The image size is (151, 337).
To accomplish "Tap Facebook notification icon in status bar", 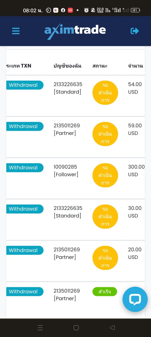I will [63, 10].
